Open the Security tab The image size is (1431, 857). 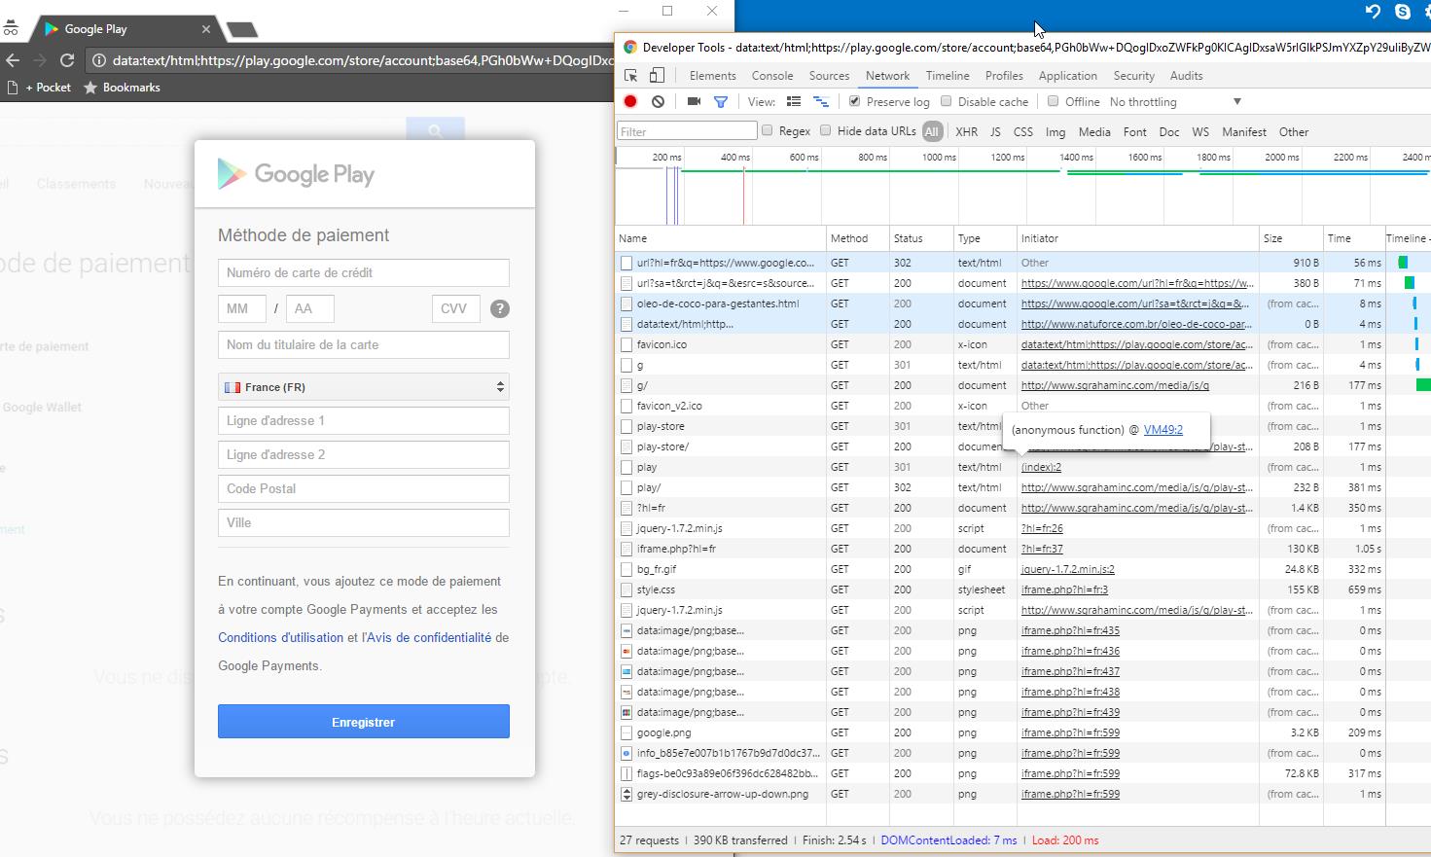tap(1133, 75)
